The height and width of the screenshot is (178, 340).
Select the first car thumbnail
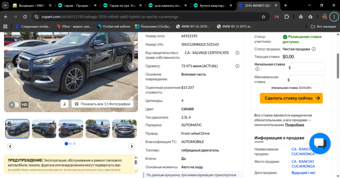pyautogui.click(x=17, y=129)
